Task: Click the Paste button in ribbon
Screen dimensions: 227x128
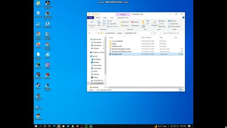Action: [x=104, y=23]
